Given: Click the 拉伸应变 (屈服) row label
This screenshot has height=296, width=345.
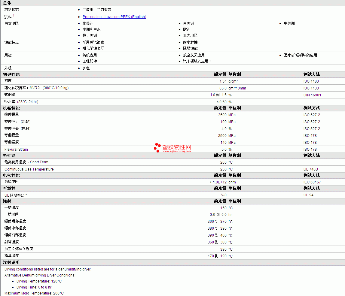Looking at the screenshot, I should point(17,128).
